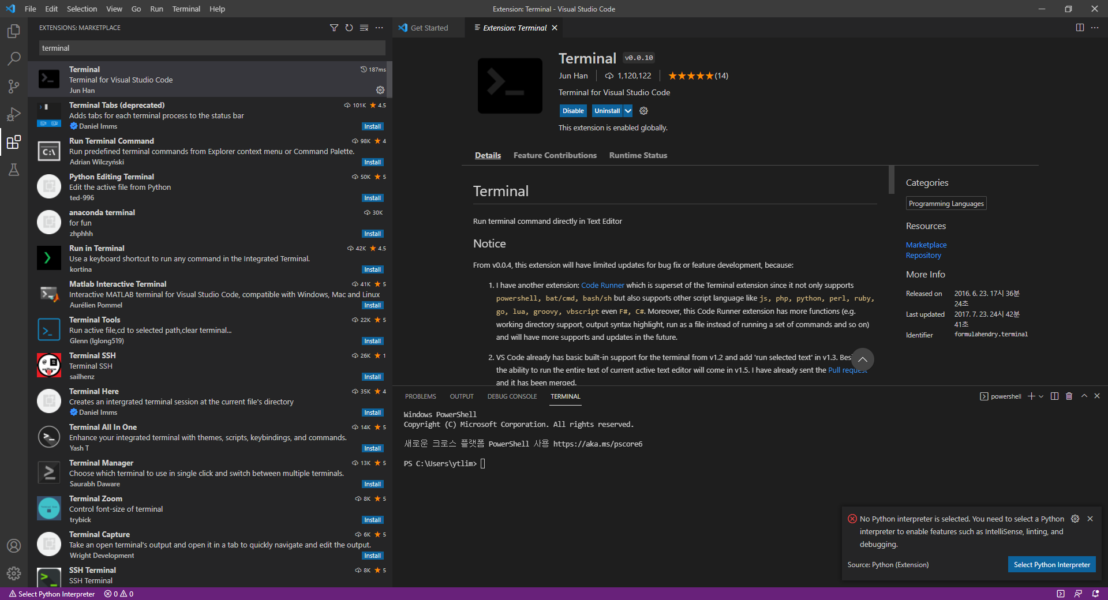
Task: Open the File menu
Action: (31, 9)
